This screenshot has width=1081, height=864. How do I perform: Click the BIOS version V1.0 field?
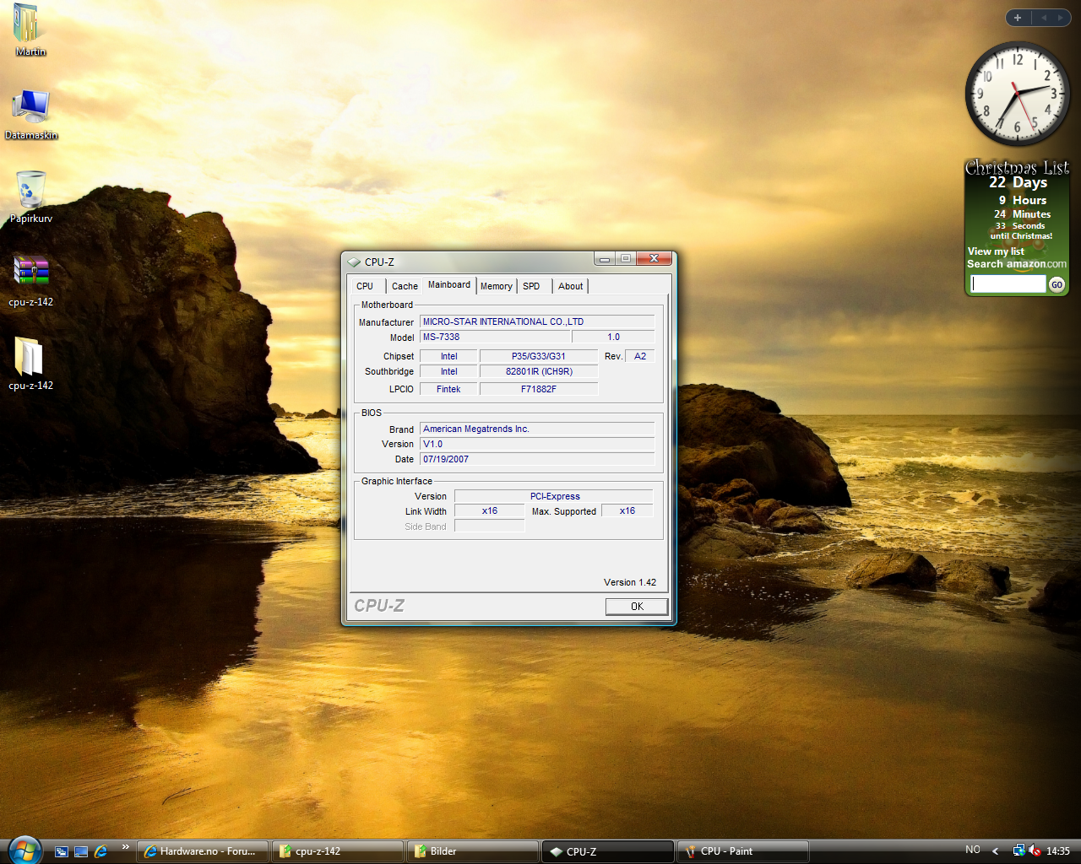pos(537,444)
